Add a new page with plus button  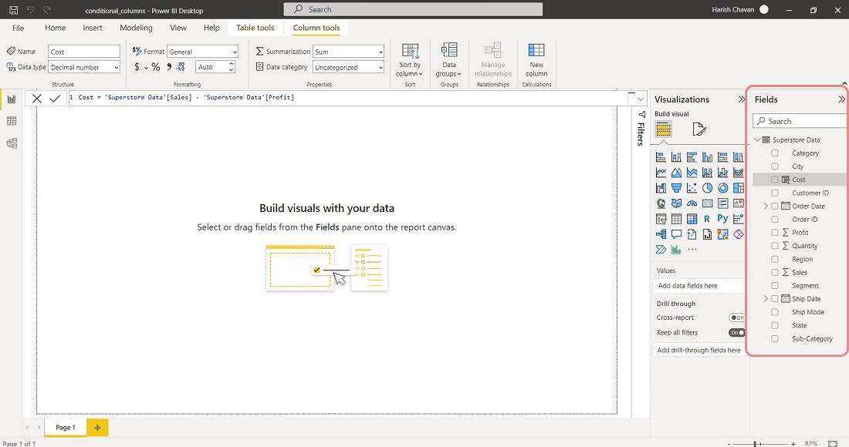pos(97,427)
